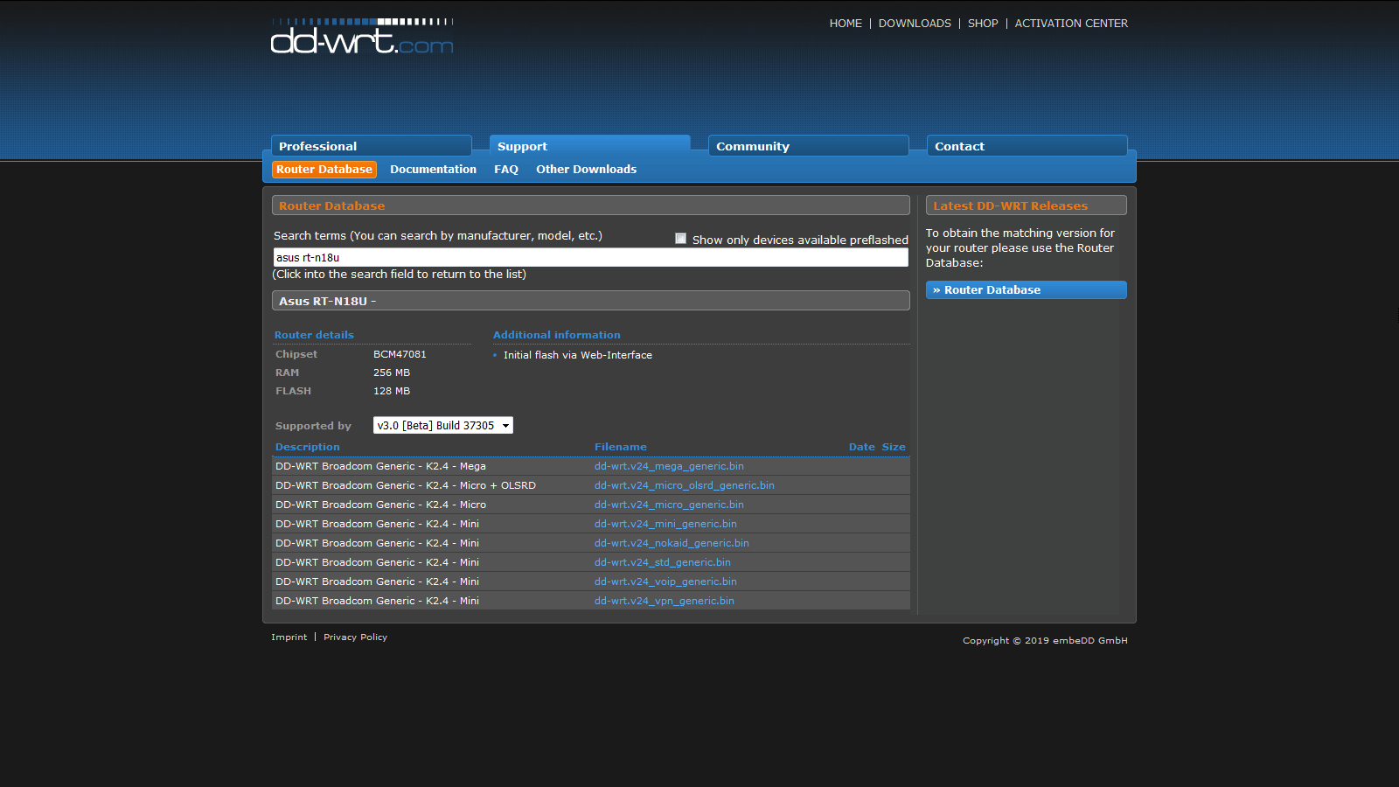This screenshot has height=787, width=1399.
Task: Open Other Downloads submenu item
Action: [x=586, y=170]
